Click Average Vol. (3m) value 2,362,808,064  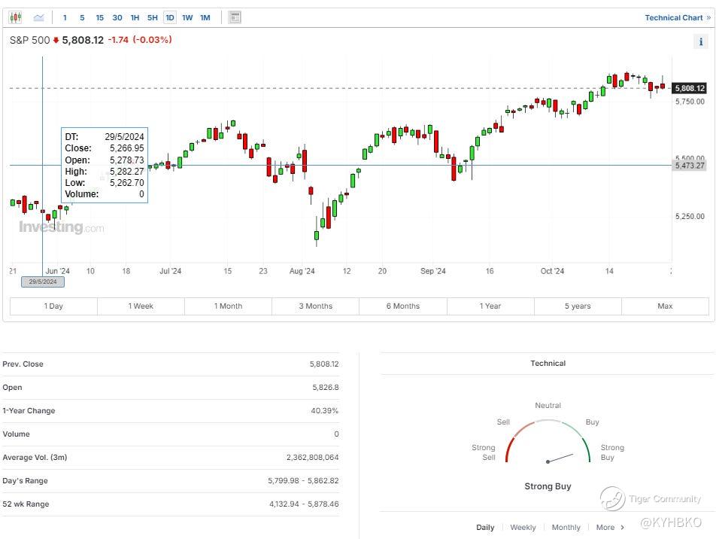[312, 458]
